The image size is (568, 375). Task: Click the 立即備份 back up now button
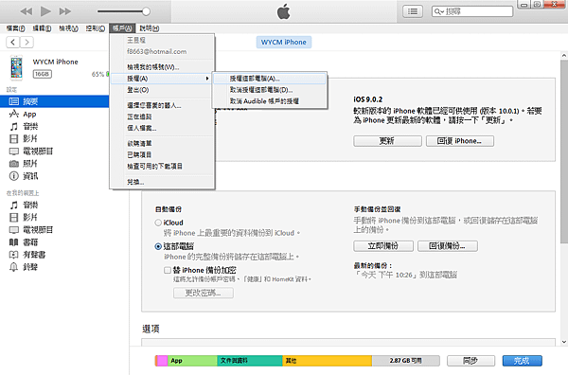[x=383, y=246]
